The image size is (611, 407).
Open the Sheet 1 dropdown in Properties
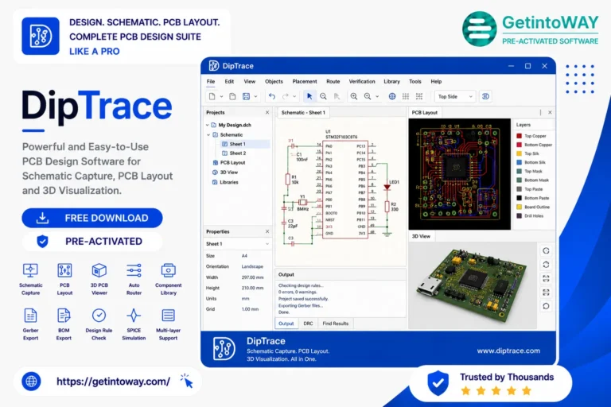237,244
